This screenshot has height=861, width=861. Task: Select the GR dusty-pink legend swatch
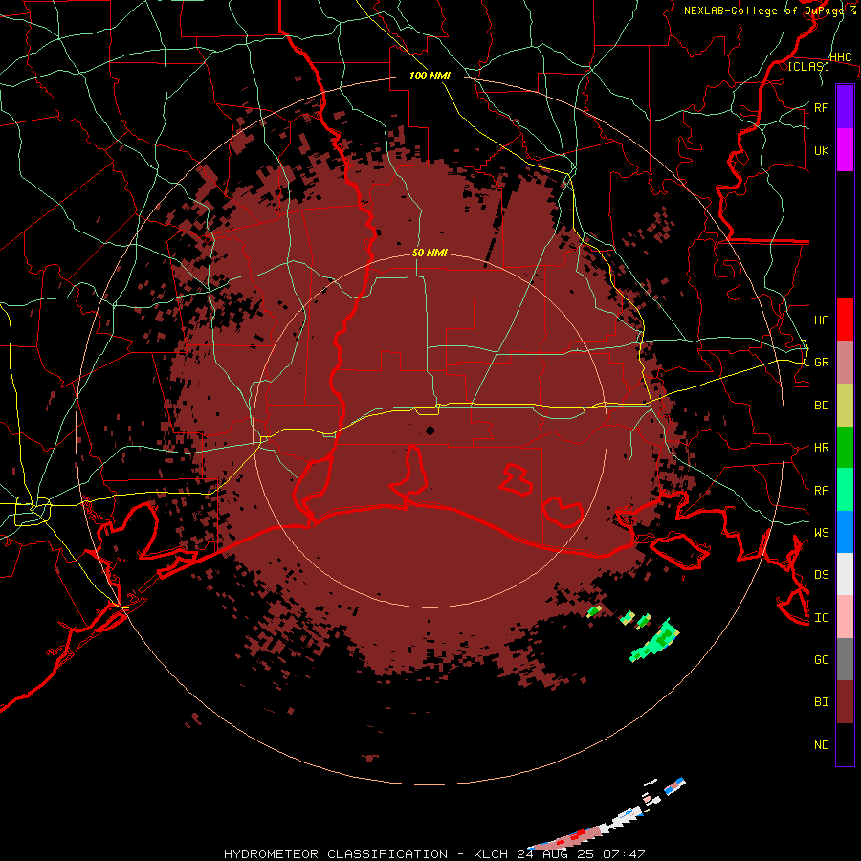point(845,363)
